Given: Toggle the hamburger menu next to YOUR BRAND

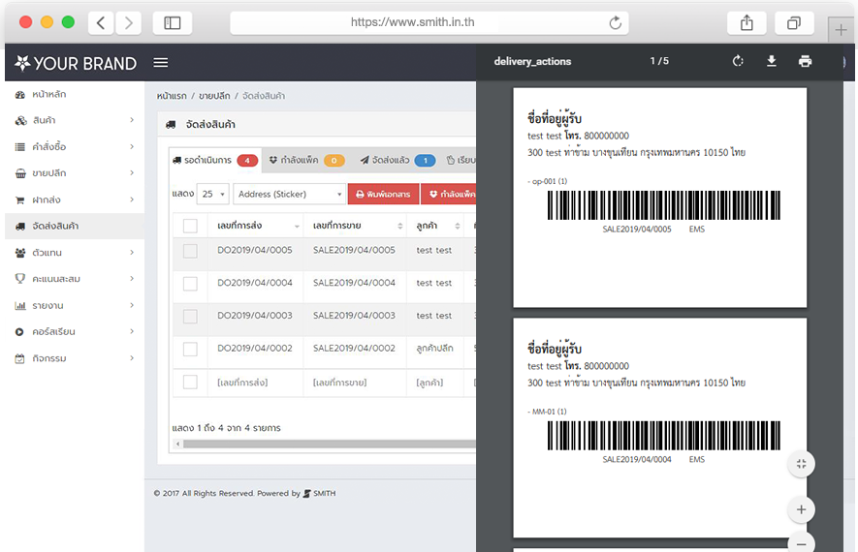Looking at the screenshot, I should pyautogui.click(x=160, y=63).
